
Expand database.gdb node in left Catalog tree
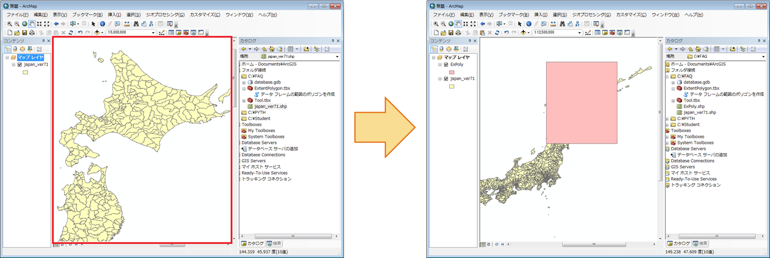243,82
